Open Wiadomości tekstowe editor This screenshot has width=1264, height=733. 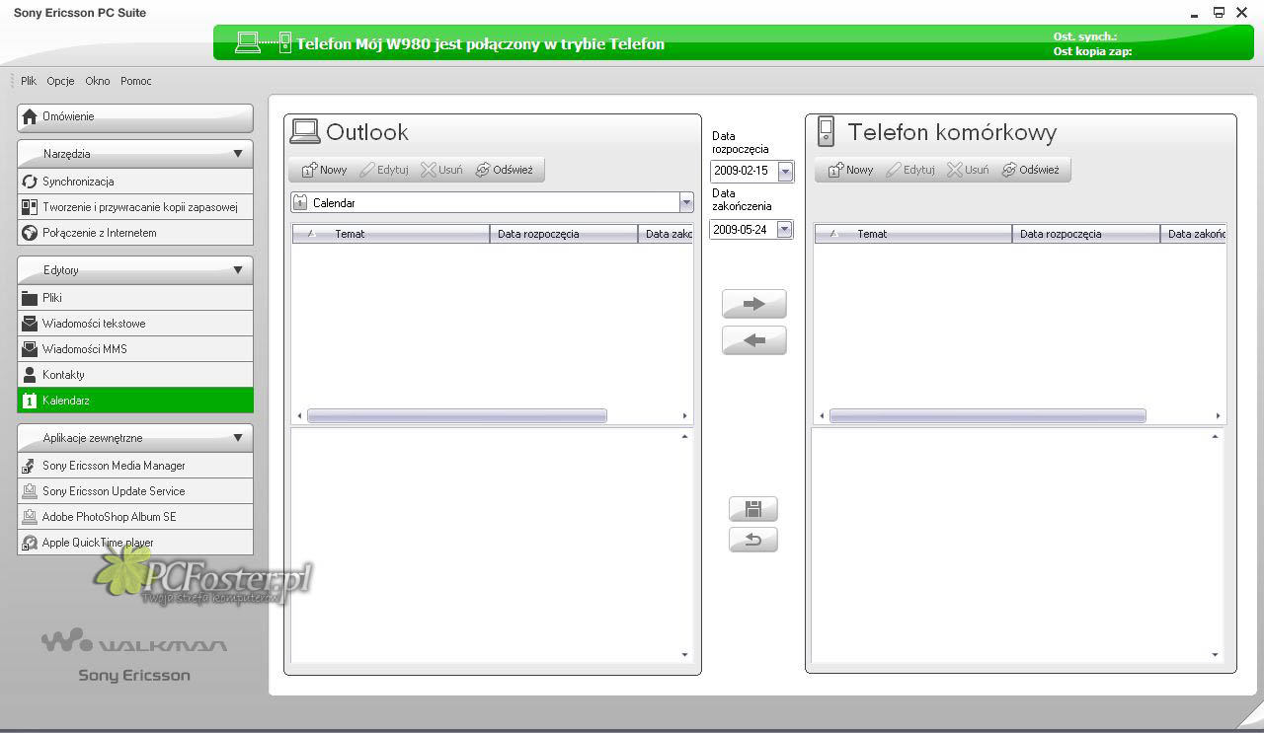click(x=135, y=324)
